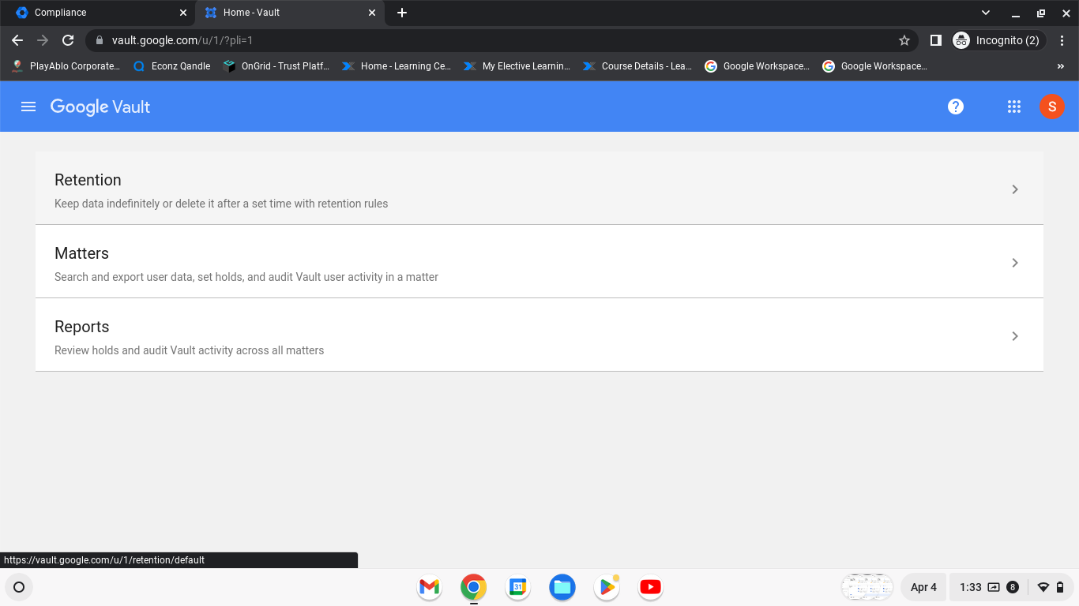Open the Incognito (2) profile button
Screen dimensions: 1079x606
click(x=998, y=40)
